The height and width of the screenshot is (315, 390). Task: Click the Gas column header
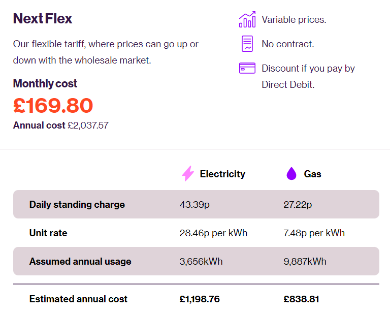(x=312, y=174)
